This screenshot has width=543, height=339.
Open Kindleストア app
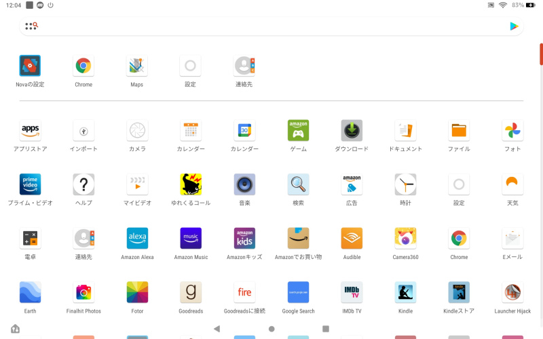(x=459, y=292)
